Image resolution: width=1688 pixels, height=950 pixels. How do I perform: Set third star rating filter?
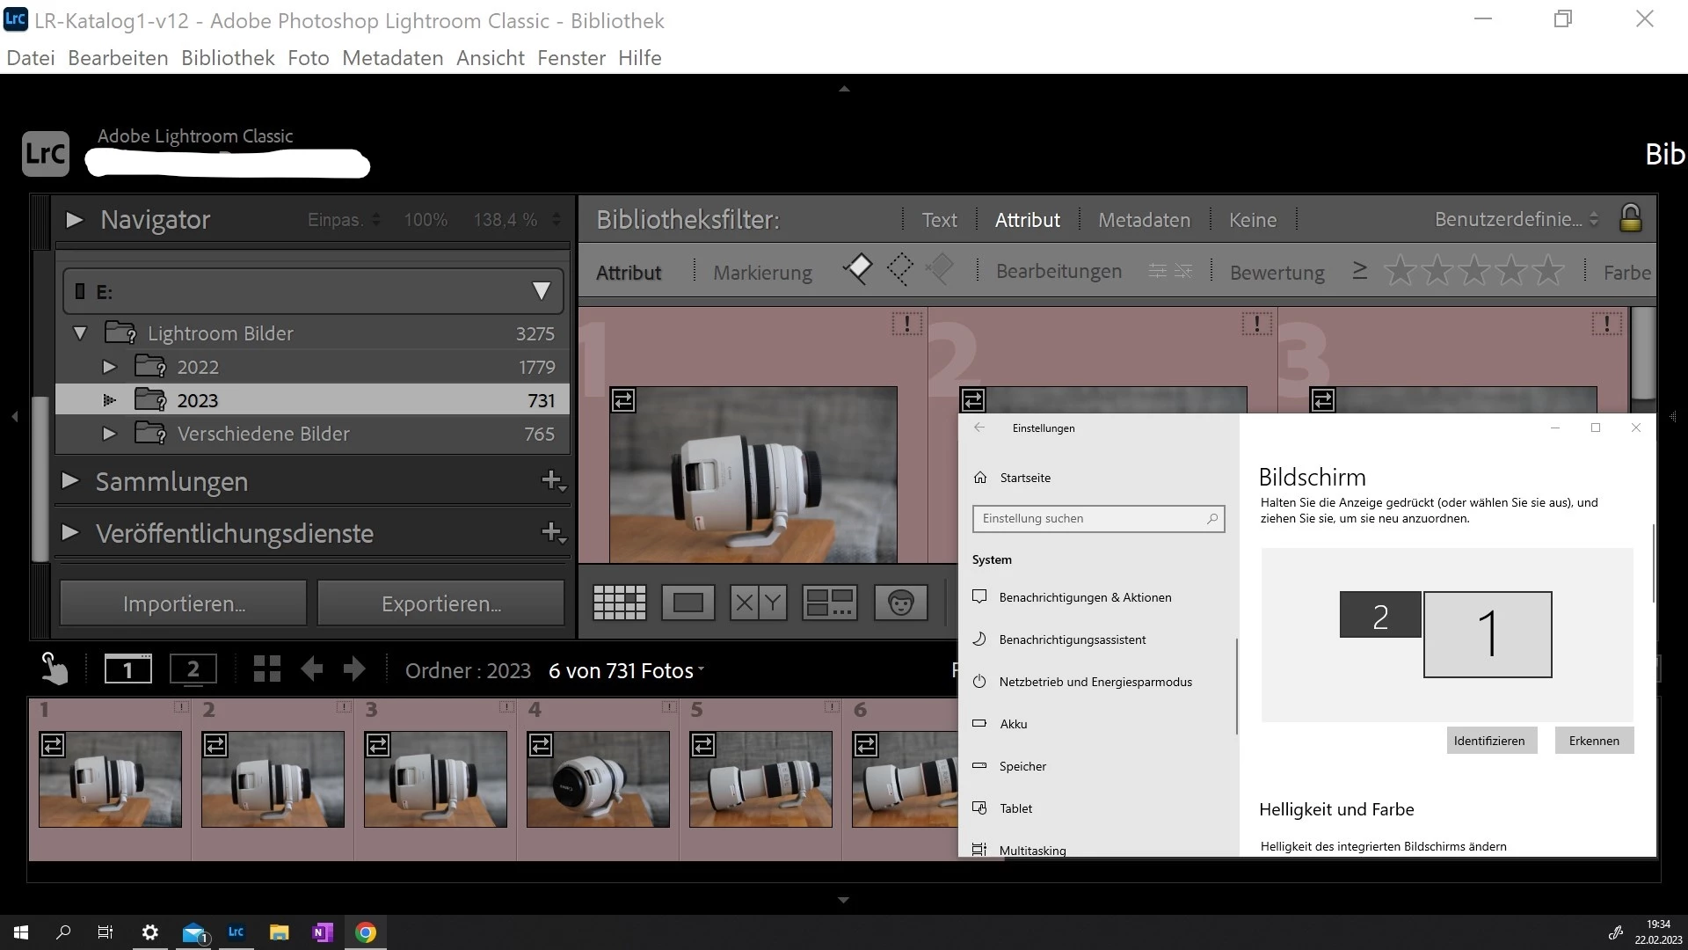pyautogui.click(x=1474, y=271)
